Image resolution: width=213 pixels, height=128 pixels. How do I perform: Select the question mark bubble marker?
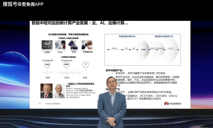tap(86, 64)
